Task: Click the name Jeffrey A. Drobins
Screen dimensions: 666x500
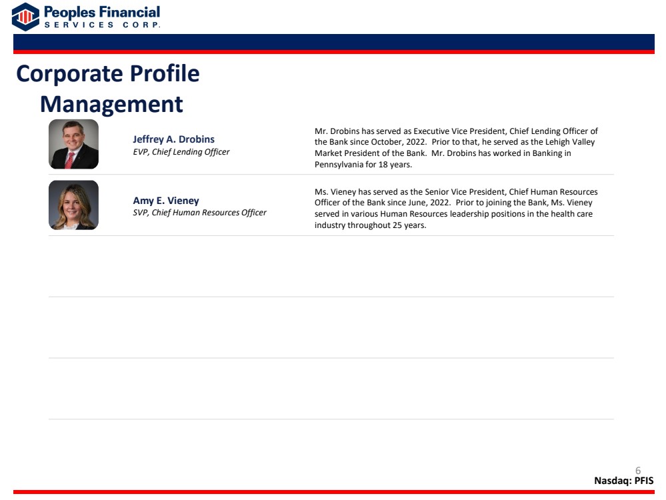Action: (173, 139)
